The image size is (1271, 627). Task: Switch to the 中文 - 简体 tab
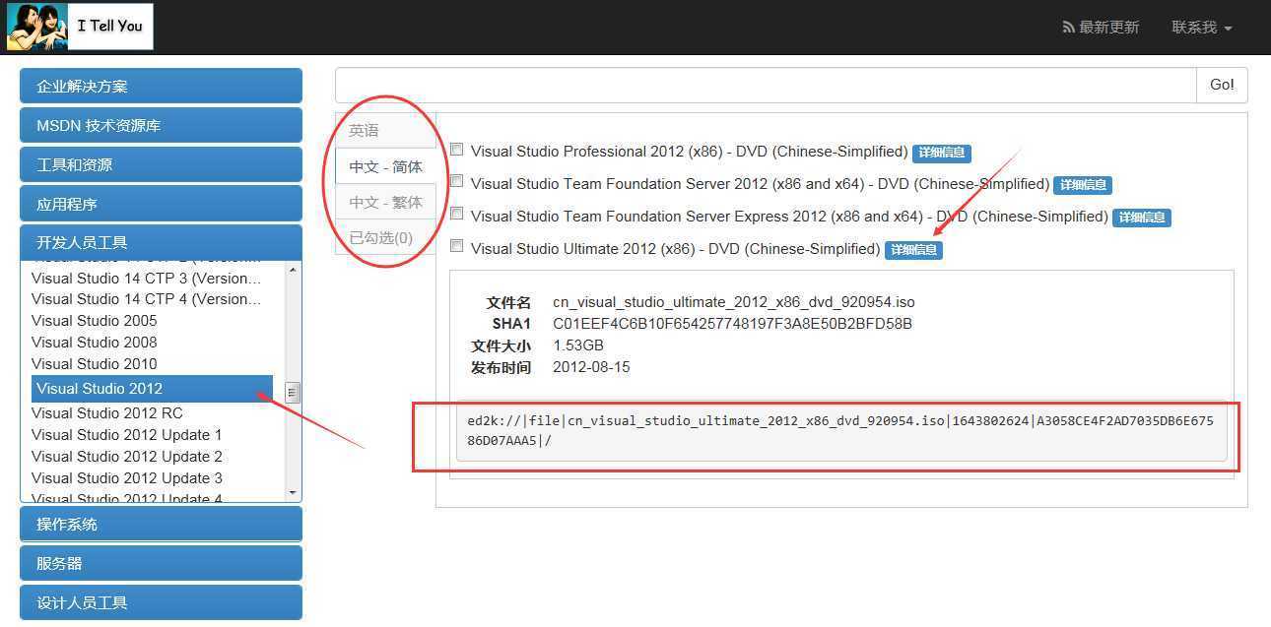pos(385,166)
